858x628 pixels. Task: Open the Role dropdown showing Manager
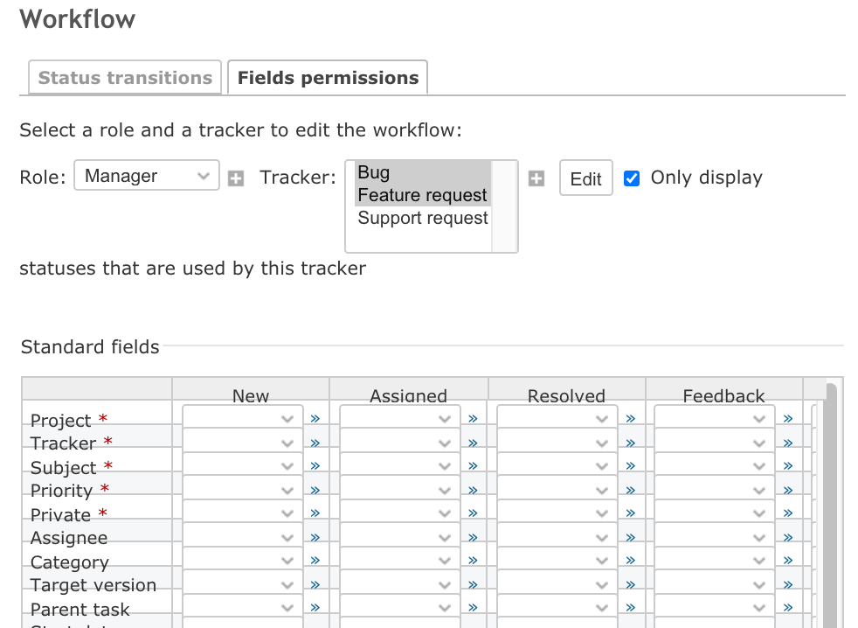[x=147, y=175]
